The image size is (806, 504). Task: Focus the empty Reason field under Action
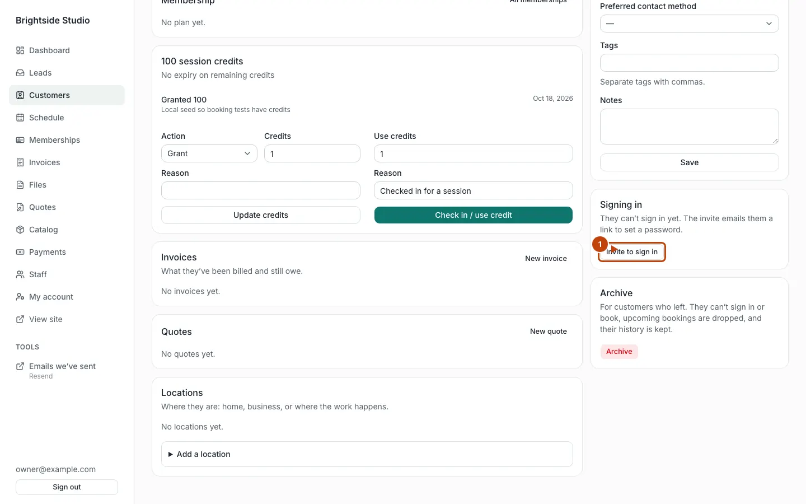261,190
